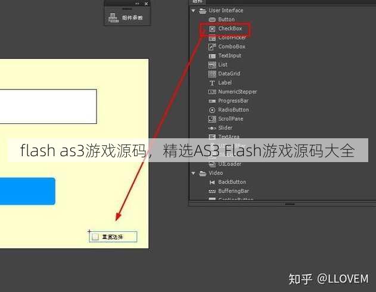The image size is (376, 292).
Task: Select the 'ScrollPane' row text
Action: click(231, 119)
